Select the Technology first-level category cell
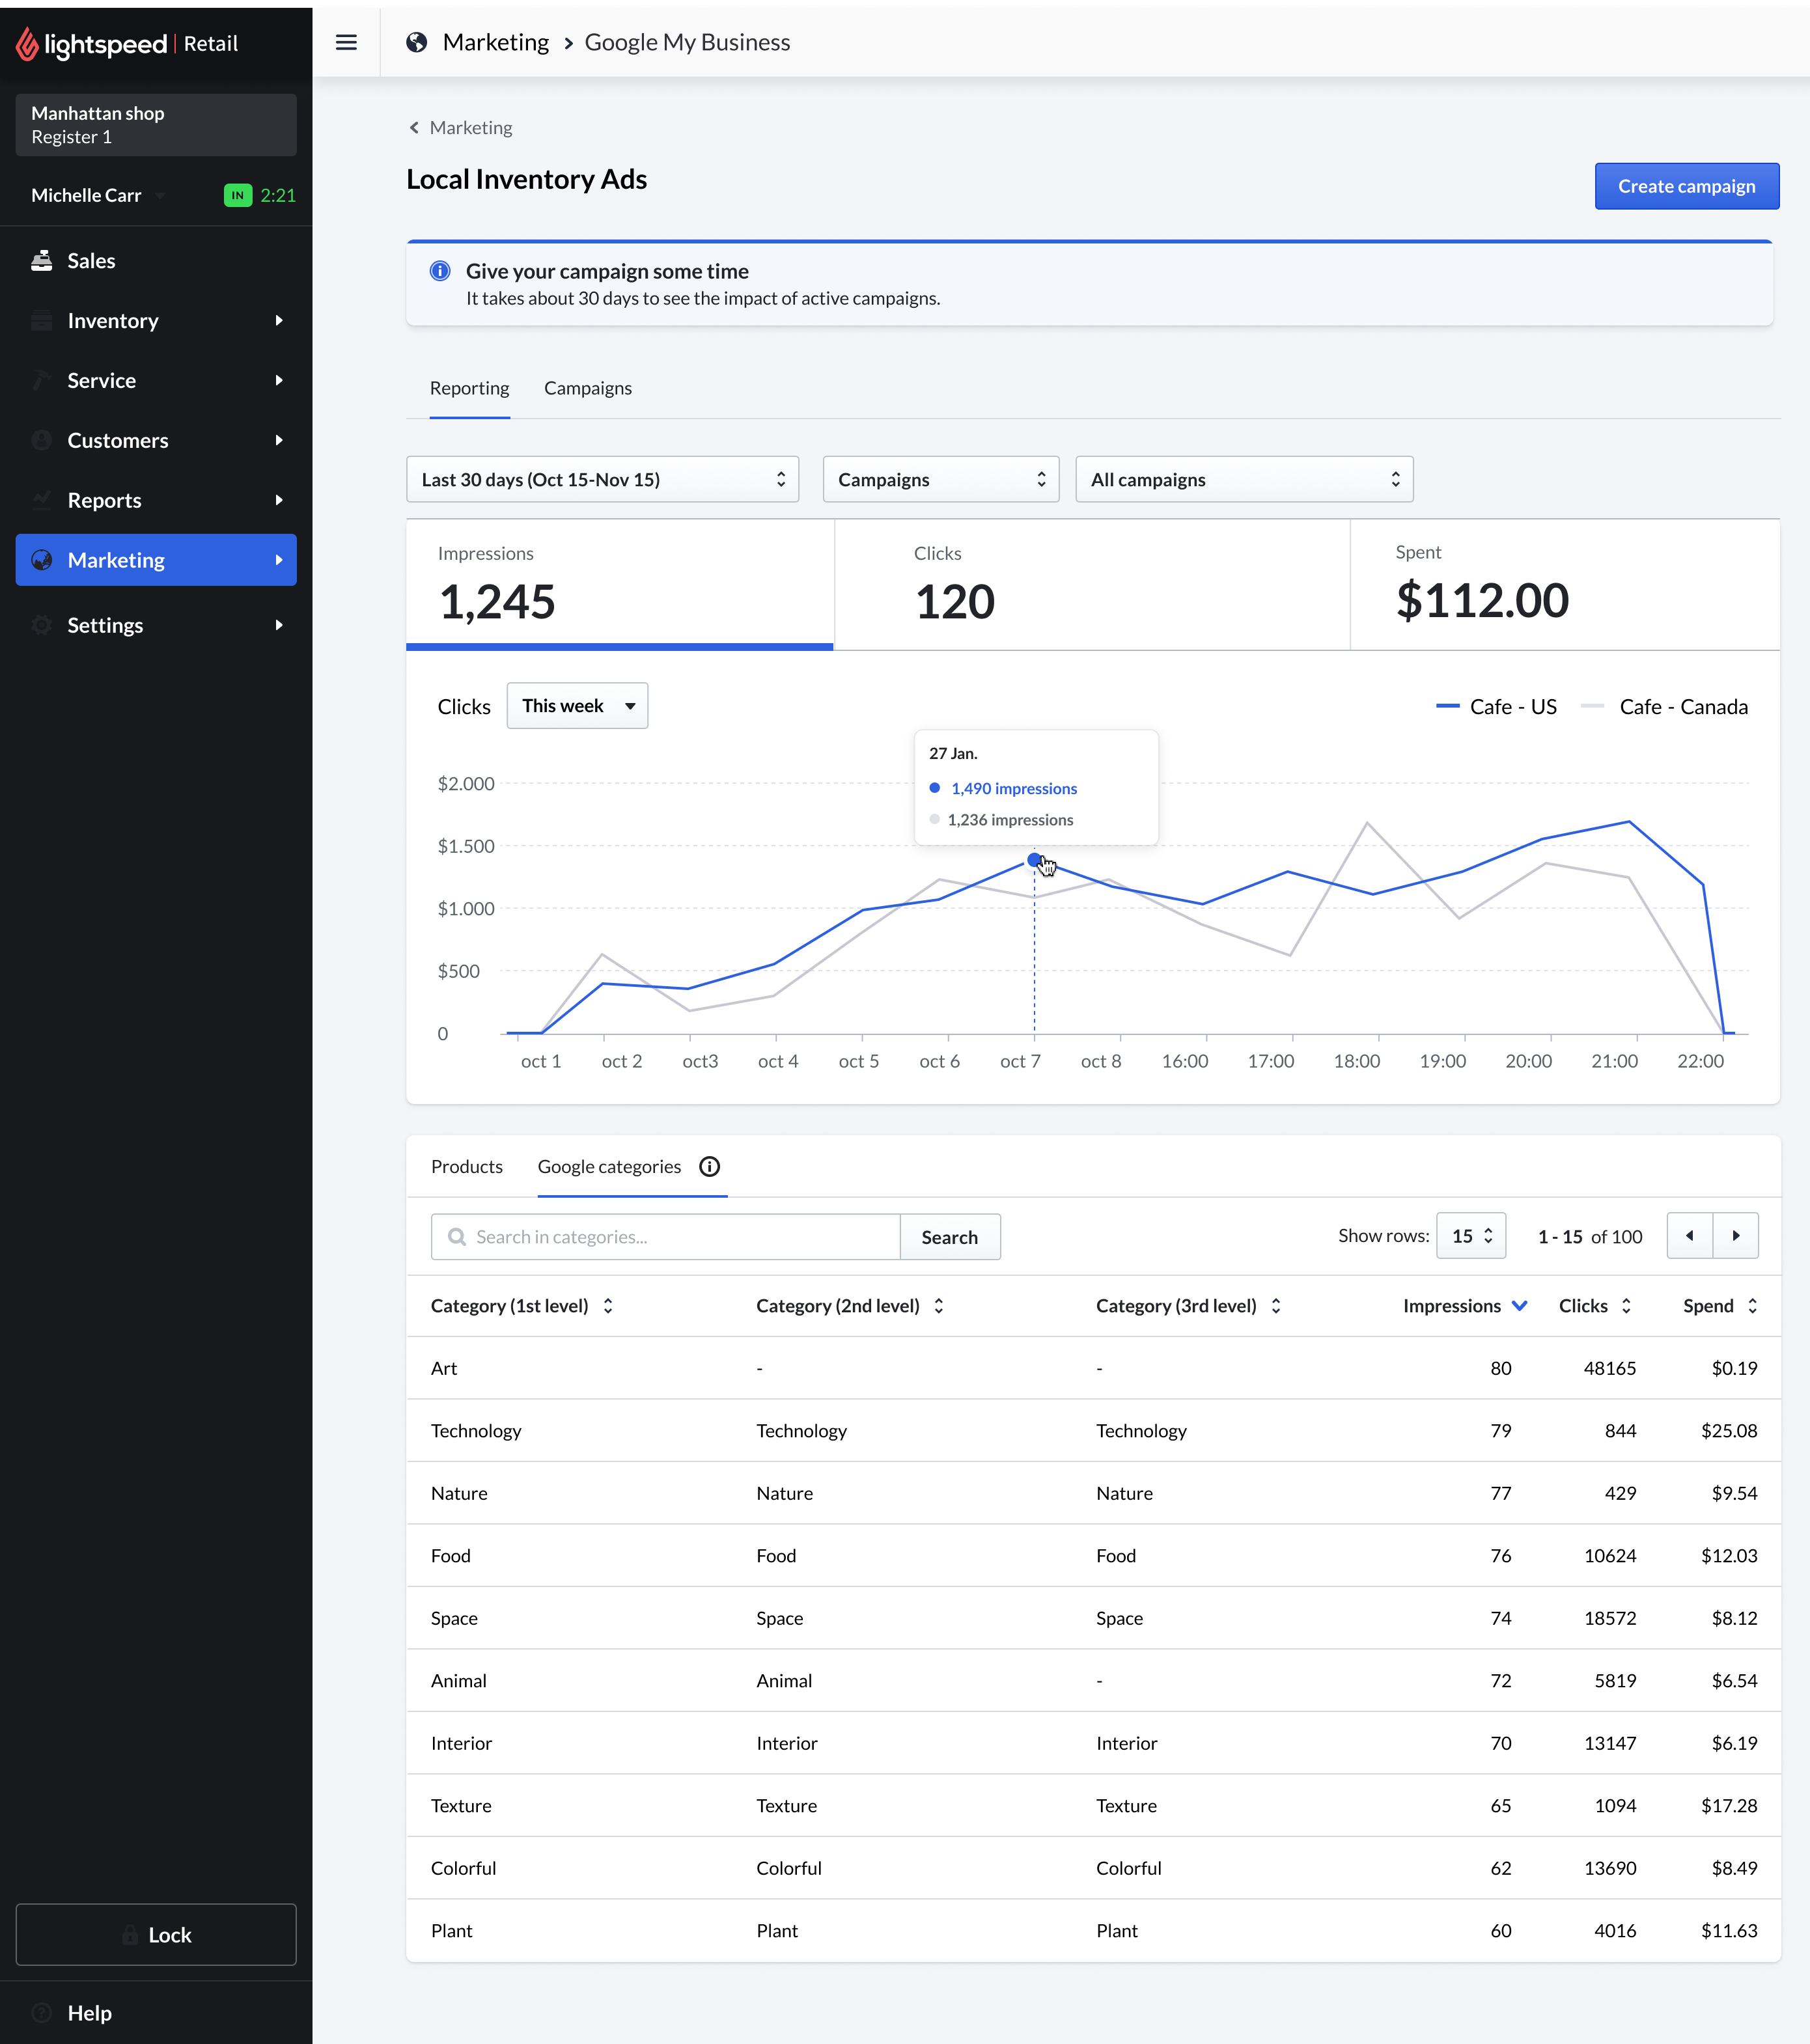 tap(476, 1431)
